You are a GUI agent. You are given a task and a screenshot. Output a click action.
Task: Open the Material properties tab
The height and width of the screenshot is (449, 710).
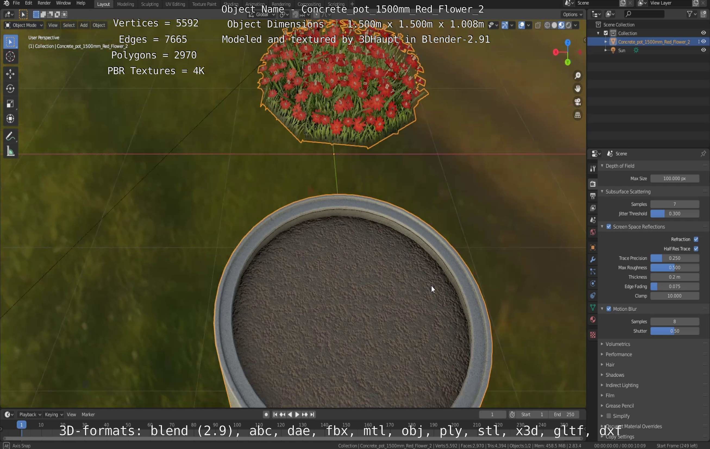point(593,320)
